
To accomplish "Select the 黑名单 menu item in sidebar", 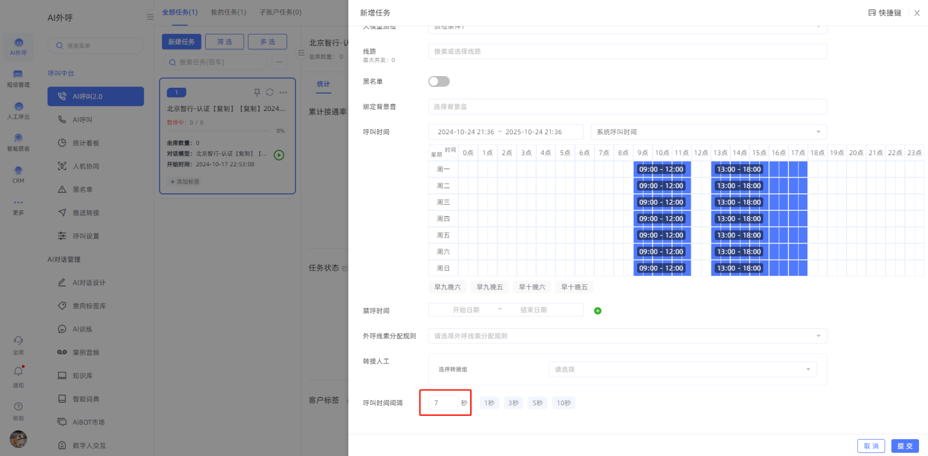I will (x=82, y=190).
